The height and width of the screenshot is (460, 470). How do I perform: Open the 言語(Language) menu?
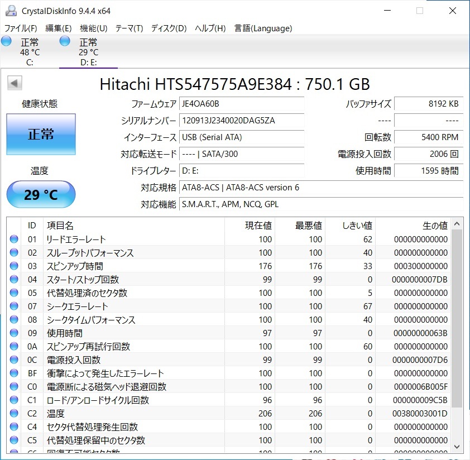(x=263, y=28)
